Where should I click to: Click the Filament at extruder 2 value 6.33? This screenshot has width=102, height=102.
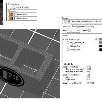88,72
